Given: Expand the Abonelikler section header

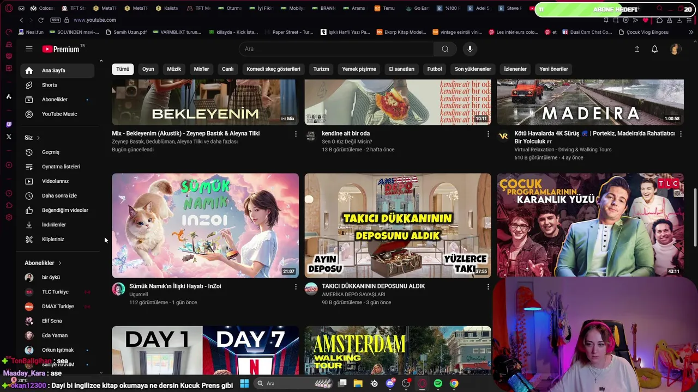Looking at the screenshot, I should point(43,263).
